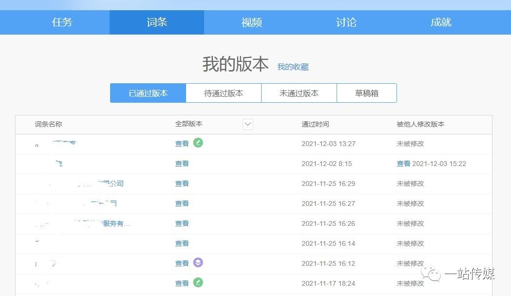
Task: View the 成就 tab
Action: click(440, 22)
